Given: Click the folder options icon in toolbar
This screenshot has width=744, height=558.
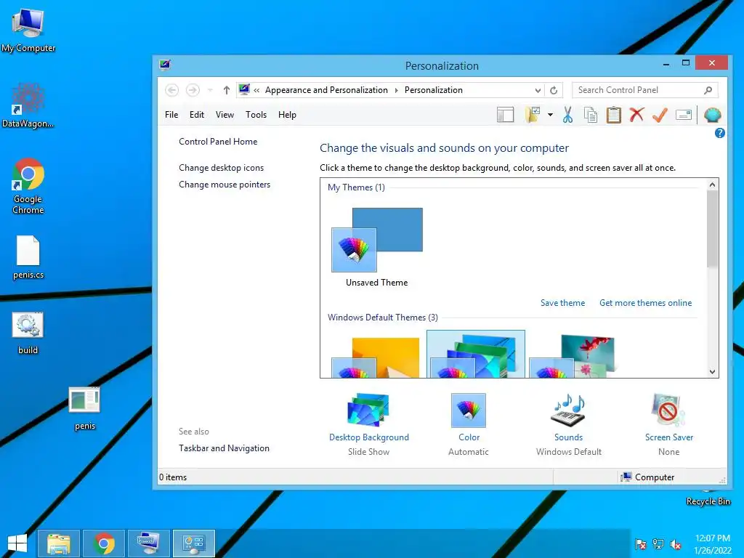Looking at the screenshot, I should pos(533,115).
